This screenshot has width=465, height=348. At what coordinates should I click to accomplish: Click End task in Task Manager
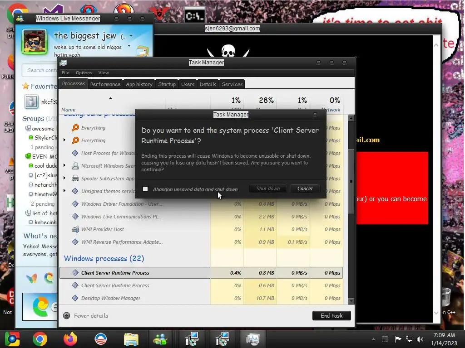click(331, 315)
